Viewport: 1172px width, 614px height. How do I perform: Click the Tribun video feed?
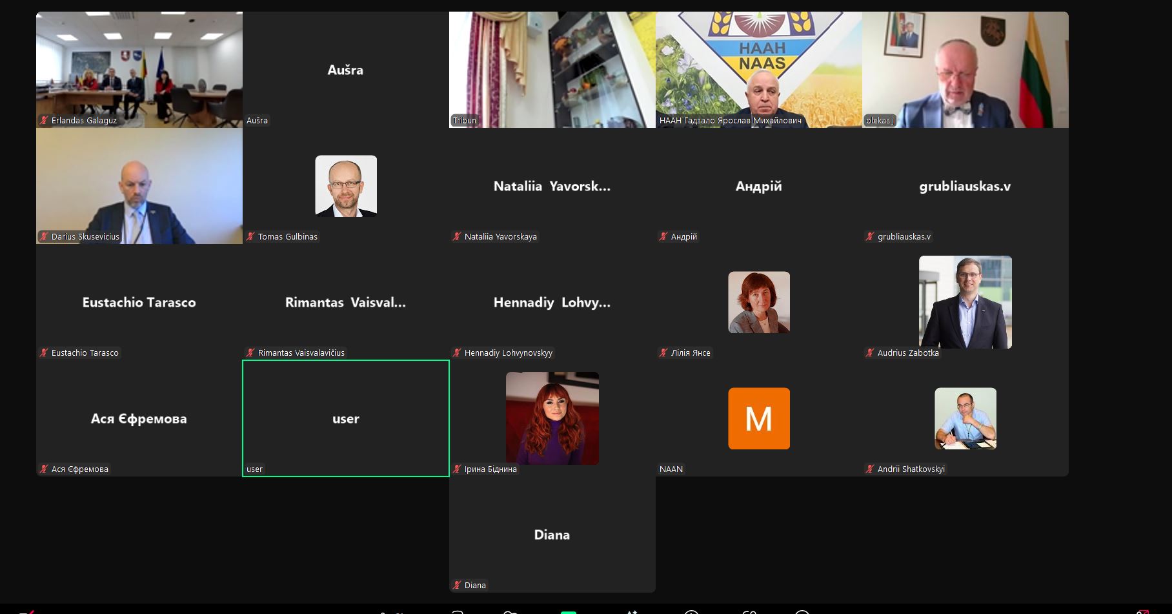pos(552,70)
